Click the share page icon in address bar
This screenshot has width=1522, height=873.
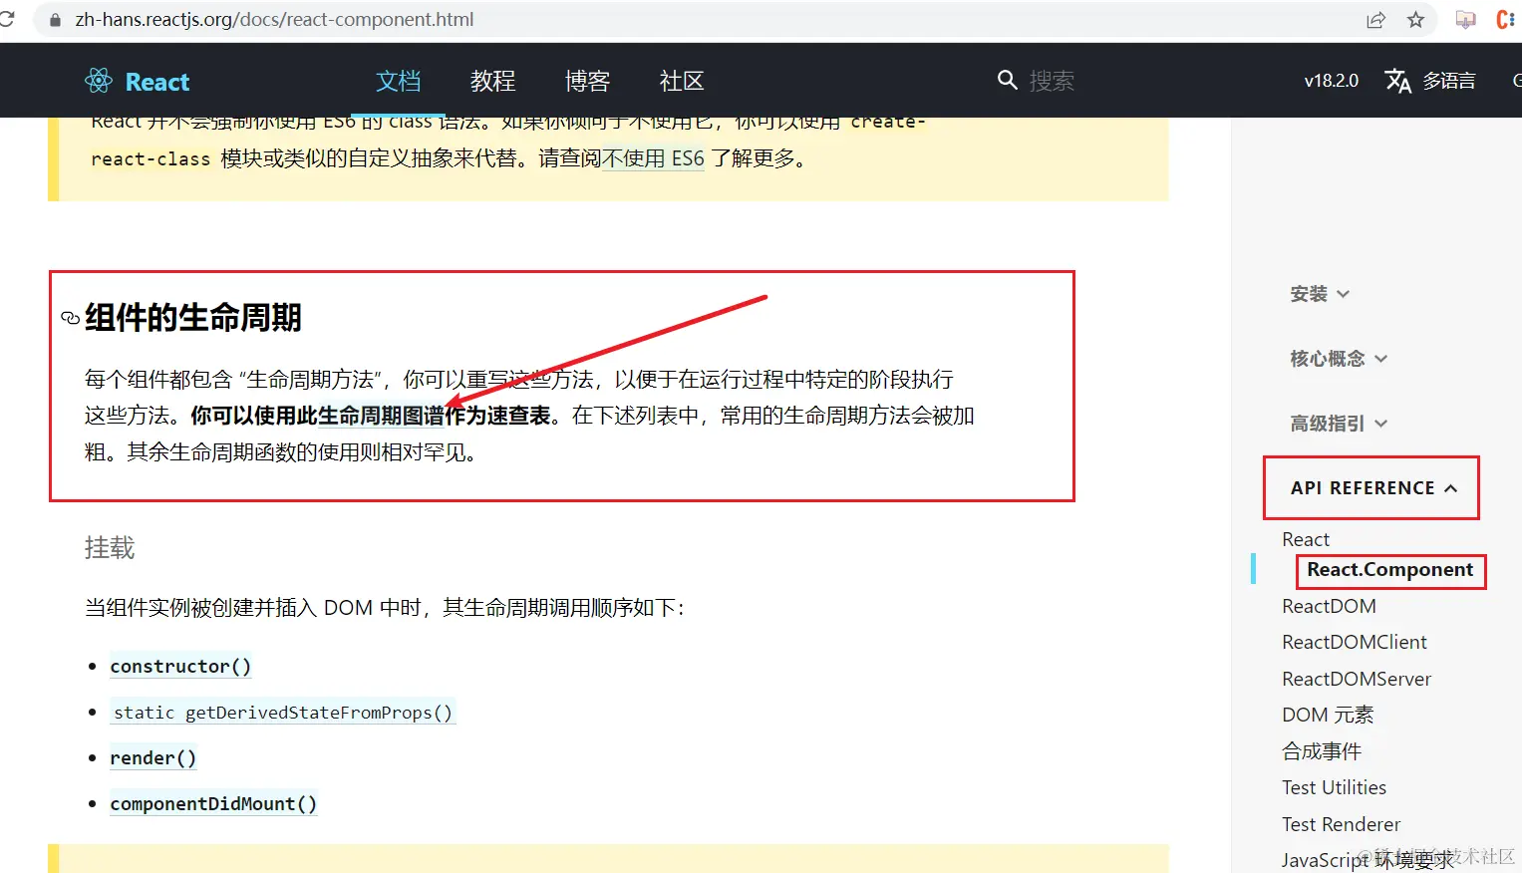point(1375,20)
